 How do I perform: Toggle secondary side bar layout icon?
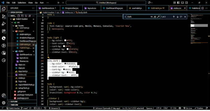[x=187, y=2]
